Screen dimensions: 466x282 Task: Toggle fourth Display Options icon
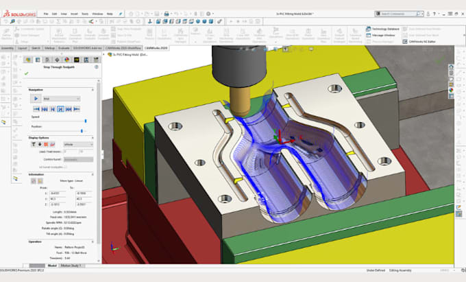pyautogui.click(x=53, y=144)
